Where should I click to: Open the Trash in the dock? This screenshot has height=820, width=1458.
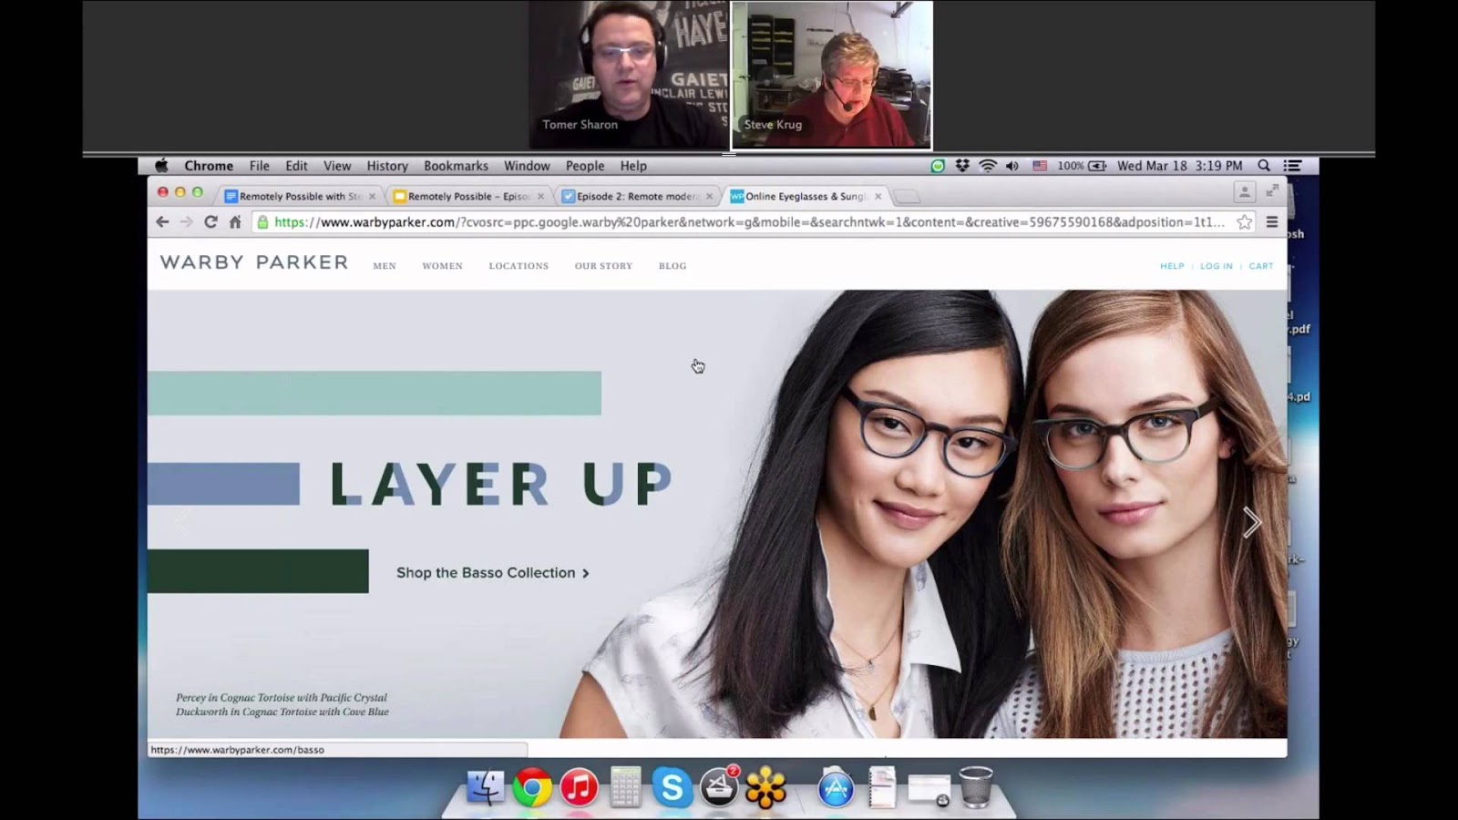click(976, 787)
